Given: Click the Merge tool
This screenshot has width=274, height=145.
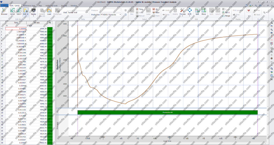Looking at the screenshot, I should click(x=226, y=16).
